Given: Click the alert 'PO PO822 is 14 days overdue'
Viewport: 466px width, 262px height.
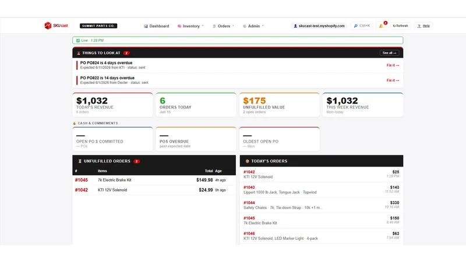Looking at the screenshot, I should [107, 78].
